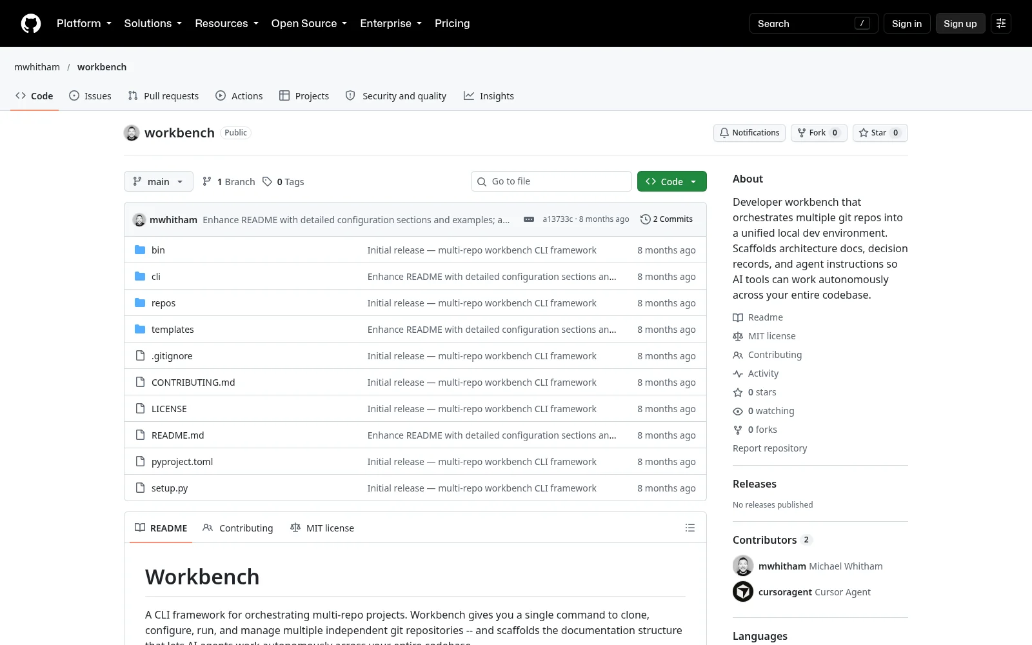
Task: Open the README outline list icon
Action: pyautogui.click(x=690, y=528)
